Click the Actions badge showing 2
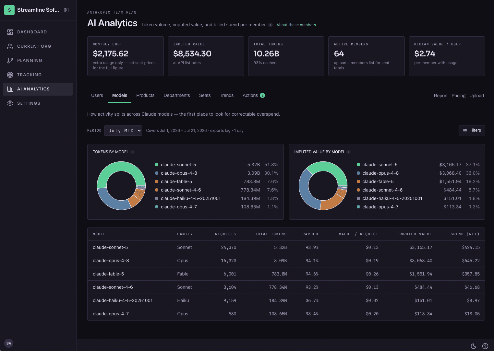Screen dimensions: 494x351 coord(262,95)
